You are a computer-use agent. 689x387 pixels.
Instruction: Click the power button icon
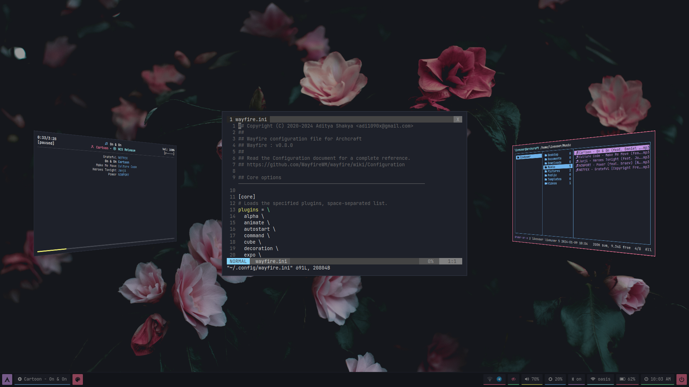tap(681, 379)
